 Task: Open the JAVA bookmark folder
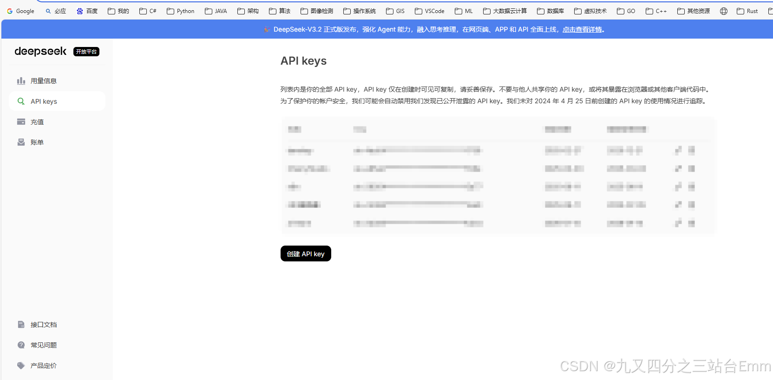click(x=216, y=11)
